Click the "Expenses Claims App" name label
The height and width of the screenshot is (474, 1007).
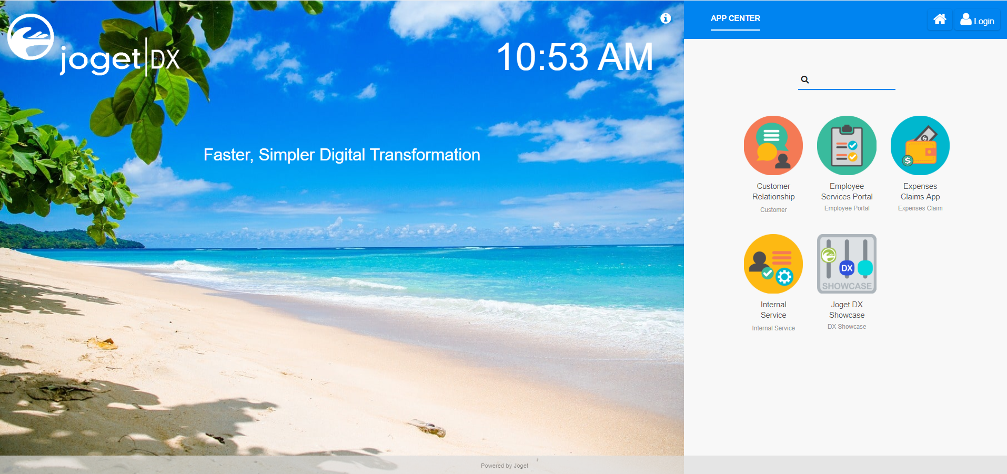(920, 191)
